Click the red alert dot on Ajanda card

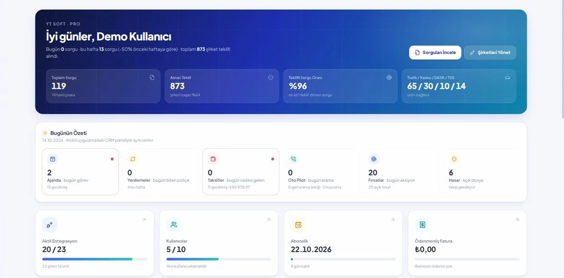point(112,159)
